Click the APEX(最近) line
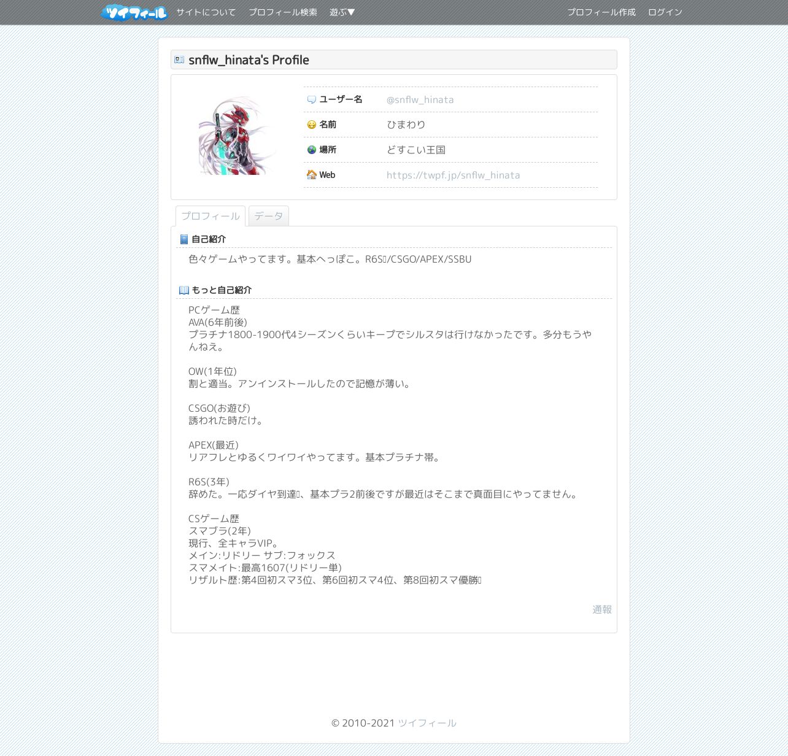The height and width of the screenshot is (756, 788). click(x=214, y=445)
